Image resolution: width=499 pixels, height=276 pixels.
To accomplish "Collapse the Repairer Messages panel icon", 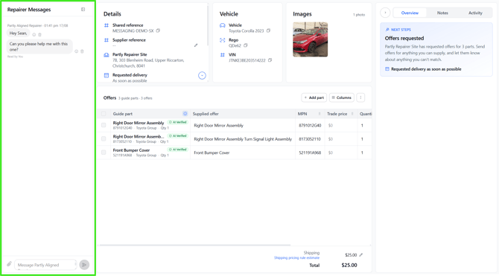I will tap(83, 10).
